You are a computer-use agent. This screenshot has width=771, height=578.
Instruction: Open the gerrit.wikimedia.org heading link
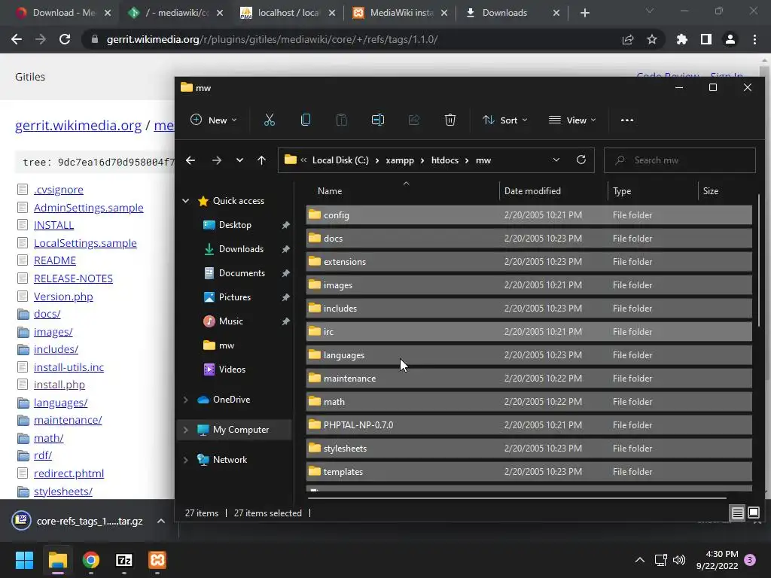(x=78, y=126)
